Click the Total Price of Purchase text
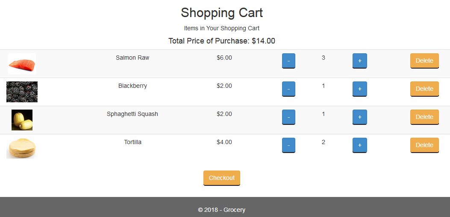Image resolution: width=450 pixels, height=217 pixels. (221, 41)
